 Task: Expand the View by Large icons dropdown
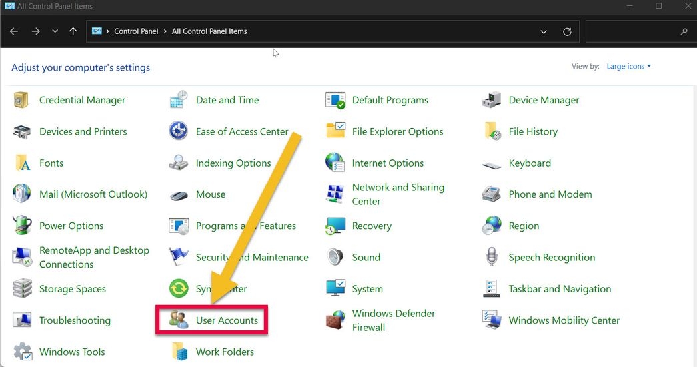[628, 67]
